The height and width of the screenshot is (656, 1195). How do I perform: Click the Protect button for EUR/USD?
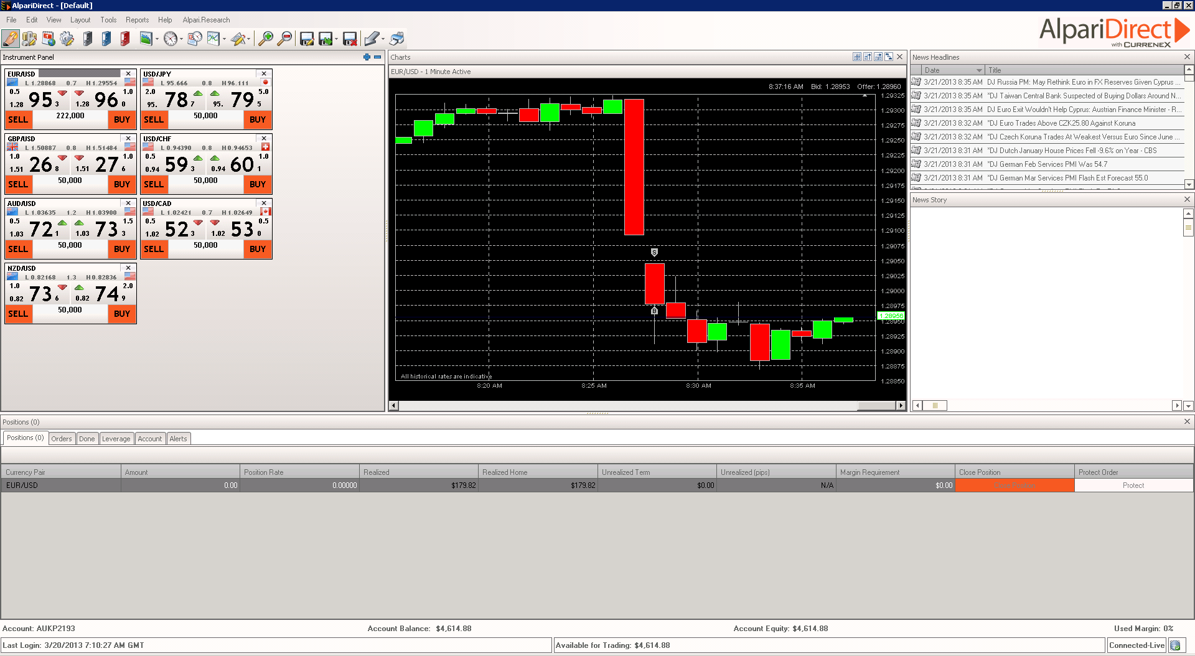[x=1133, y=485]
